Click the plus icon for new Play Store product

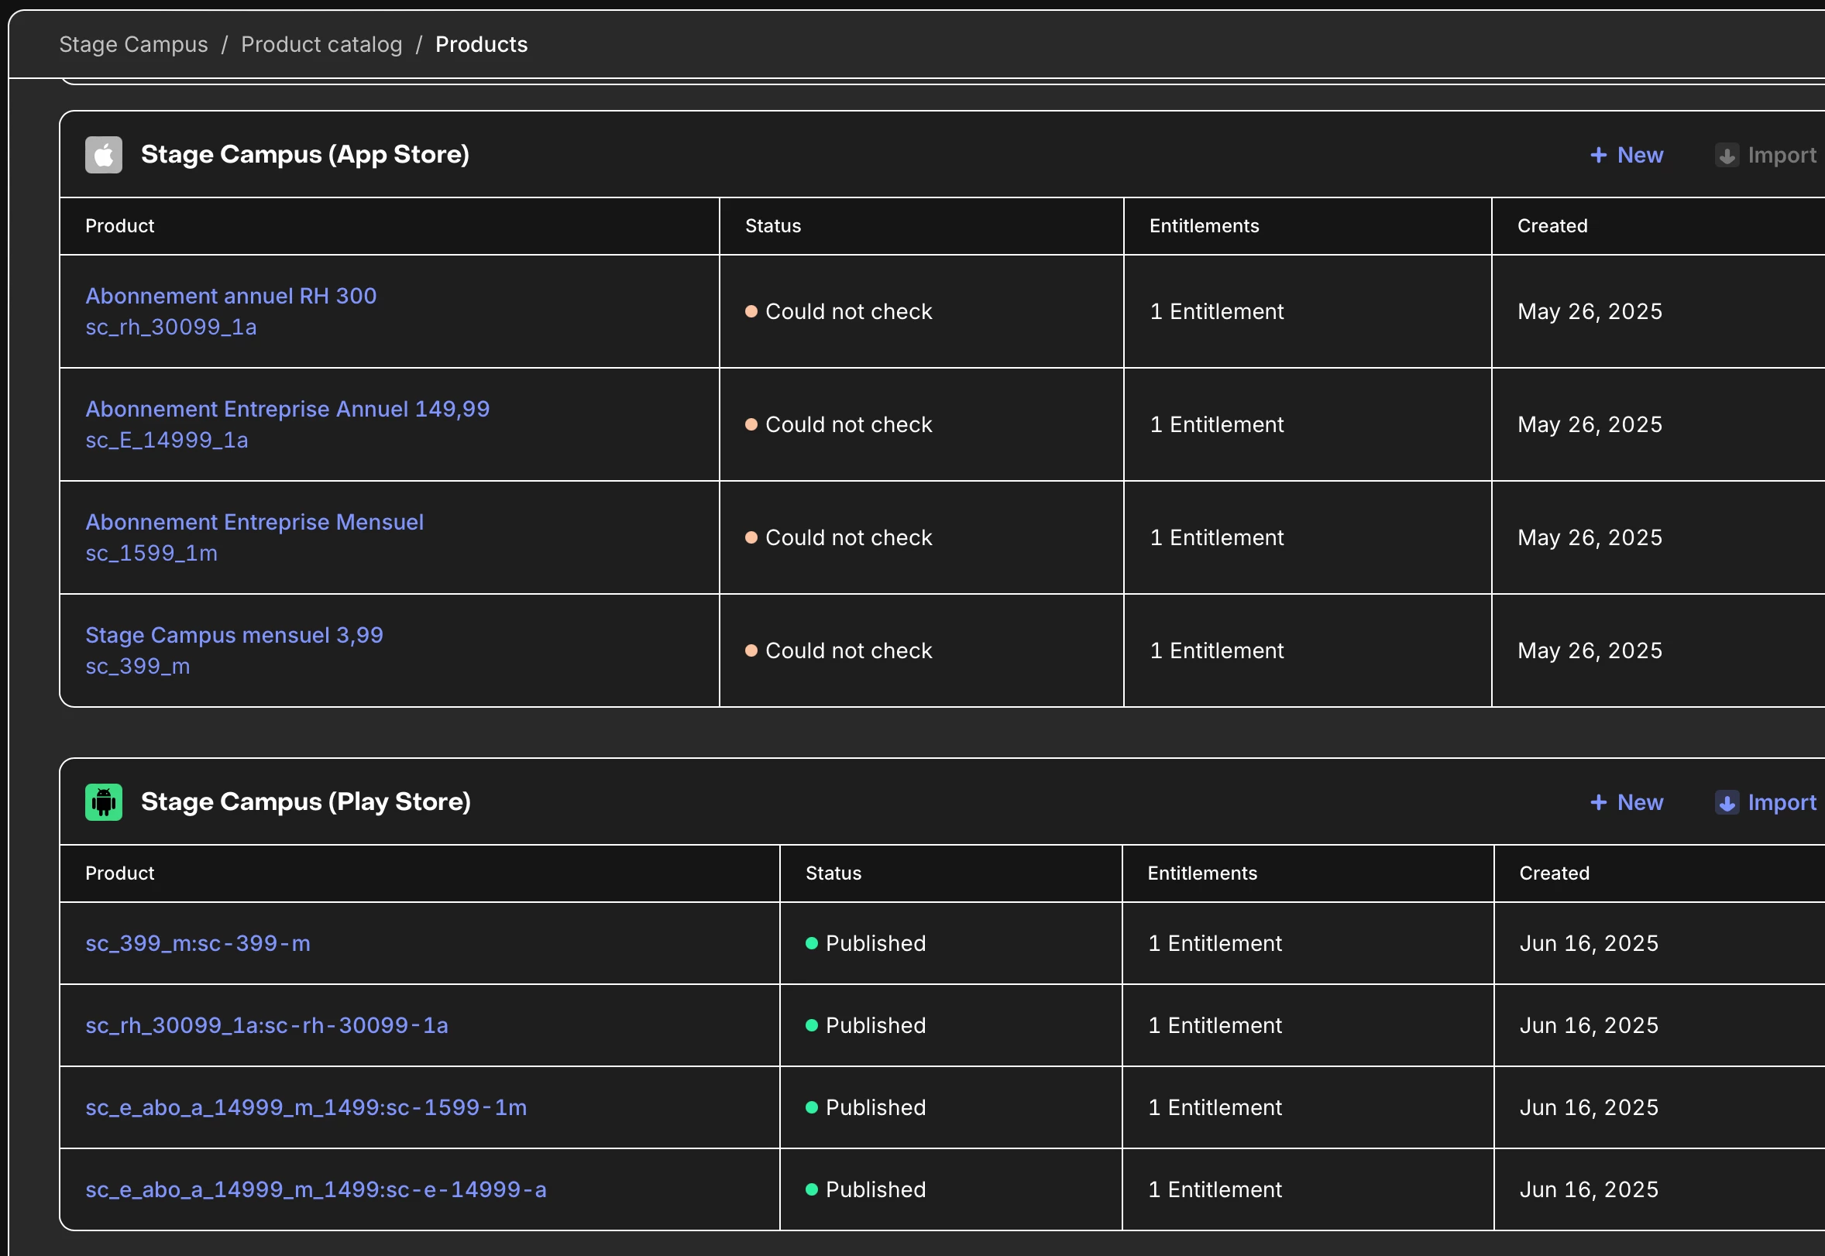[1597, 802]
